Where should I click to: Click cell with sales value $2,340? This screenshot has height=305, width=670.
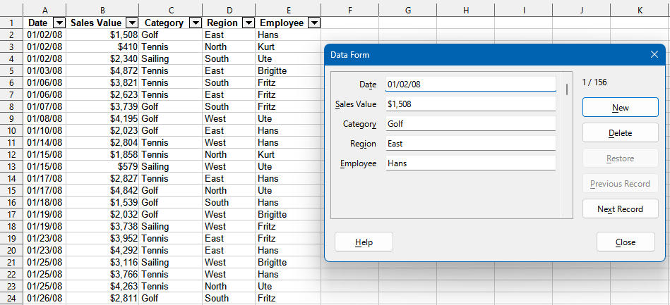pos(102,59)
